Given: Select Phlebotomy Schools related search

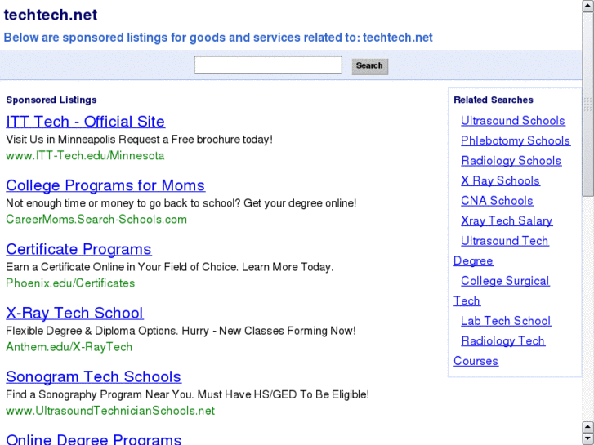Looking at the screenshot, I should pyautogui.click(x=515, y=140).
